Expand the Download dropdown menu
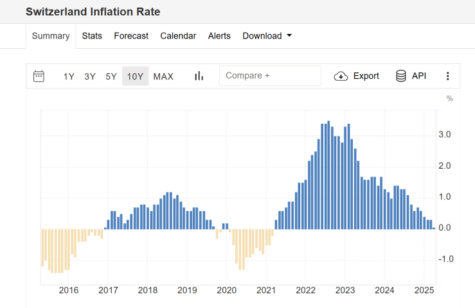 pyautogui.click(x=267, y=36)
